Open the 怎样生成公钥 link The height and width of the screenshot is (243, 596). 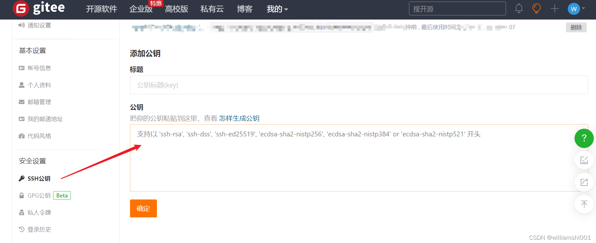click(x=239, y=118)
